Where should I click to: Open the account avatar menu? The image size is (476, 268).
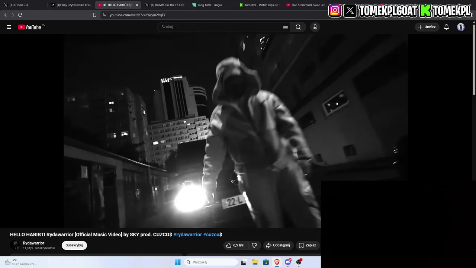pyautogui.click(x=461, y=27)
